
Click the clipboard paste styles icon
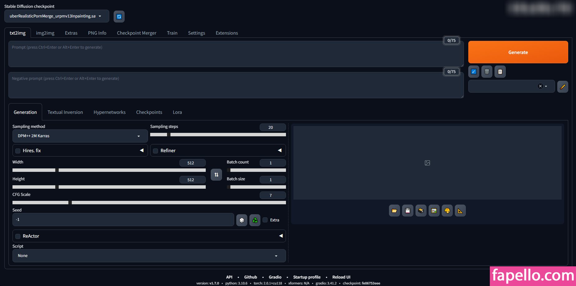click(x=500, y=72)
